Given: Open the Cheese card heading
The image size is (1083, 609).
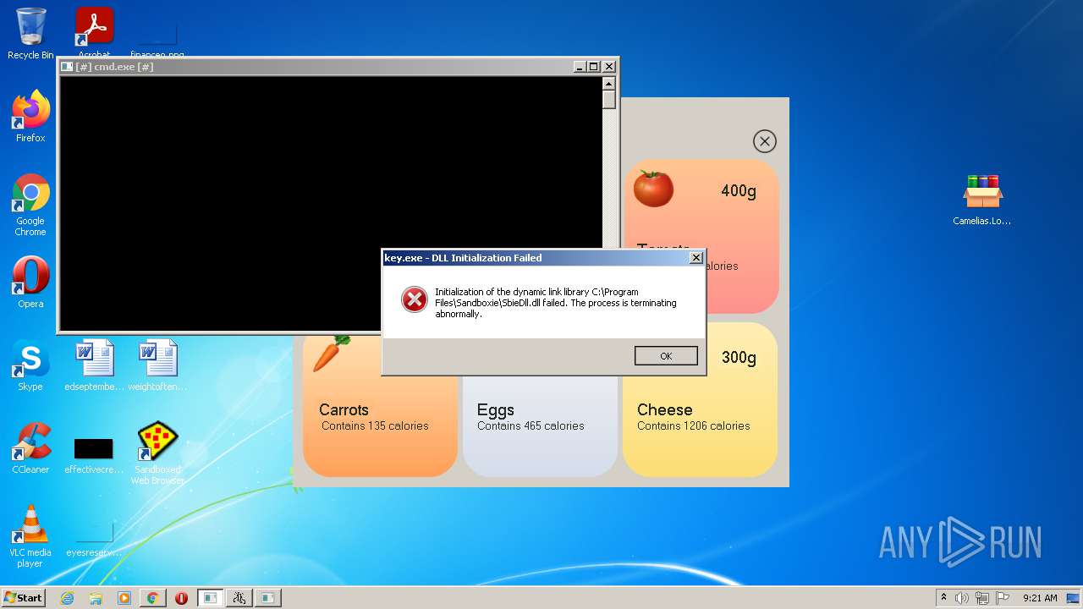Looking at the screenshot, I should pos(664,409).
